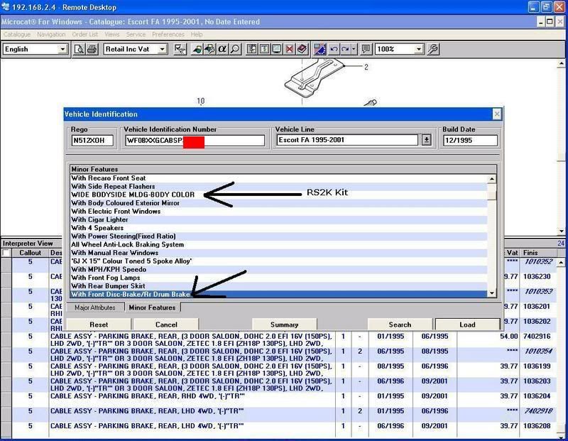Select 'With Side Repeat Flashers' row
568x441 pixels.
(278, 187)
